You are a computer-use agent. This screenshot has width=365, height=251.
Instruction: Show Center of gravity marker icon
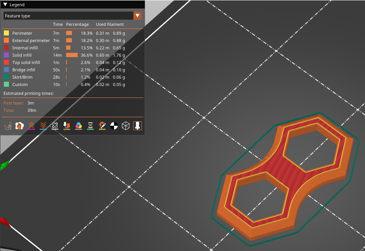tap(114, 126)
